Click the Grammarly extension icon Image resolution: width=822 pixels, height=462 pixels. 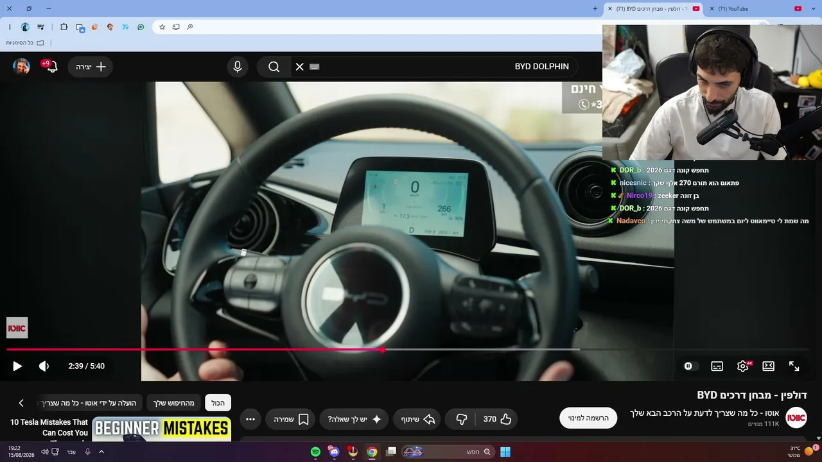pyautogui.click(x=141, y=27)
